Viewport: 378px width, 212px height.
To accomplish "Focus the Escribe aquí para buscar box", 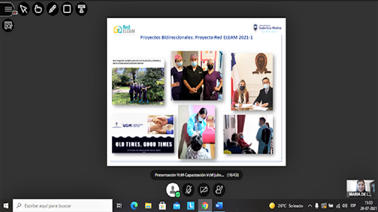I will tap(63, 206).
